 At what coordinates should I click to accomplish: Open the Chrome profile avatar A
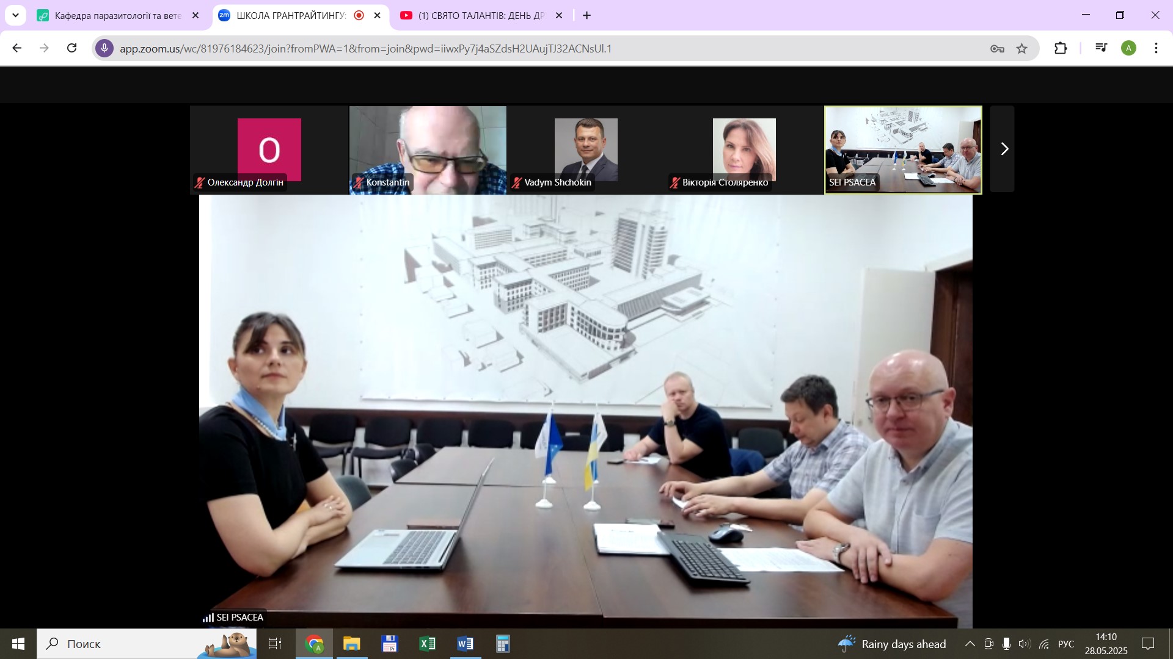tap(1128, 48)
